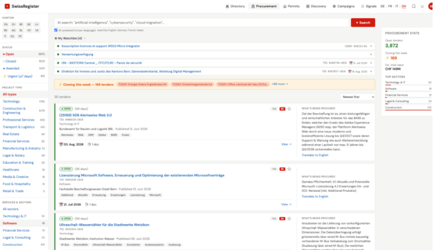Click the SwissRegister logo icon
This screenshot has height=250, width=433.
[7, 6]
